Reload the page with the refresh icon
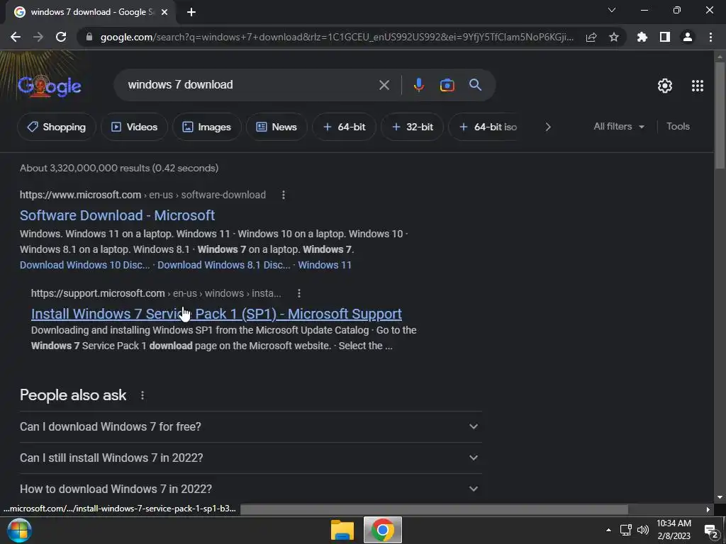This screenshot has width=726, height=544. 61,37
